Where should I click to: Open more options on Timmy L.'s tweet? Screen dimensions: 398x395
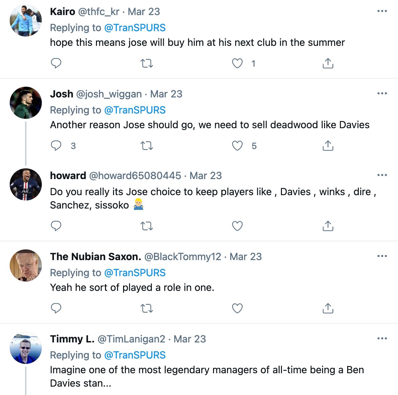(x=382, y=339)
